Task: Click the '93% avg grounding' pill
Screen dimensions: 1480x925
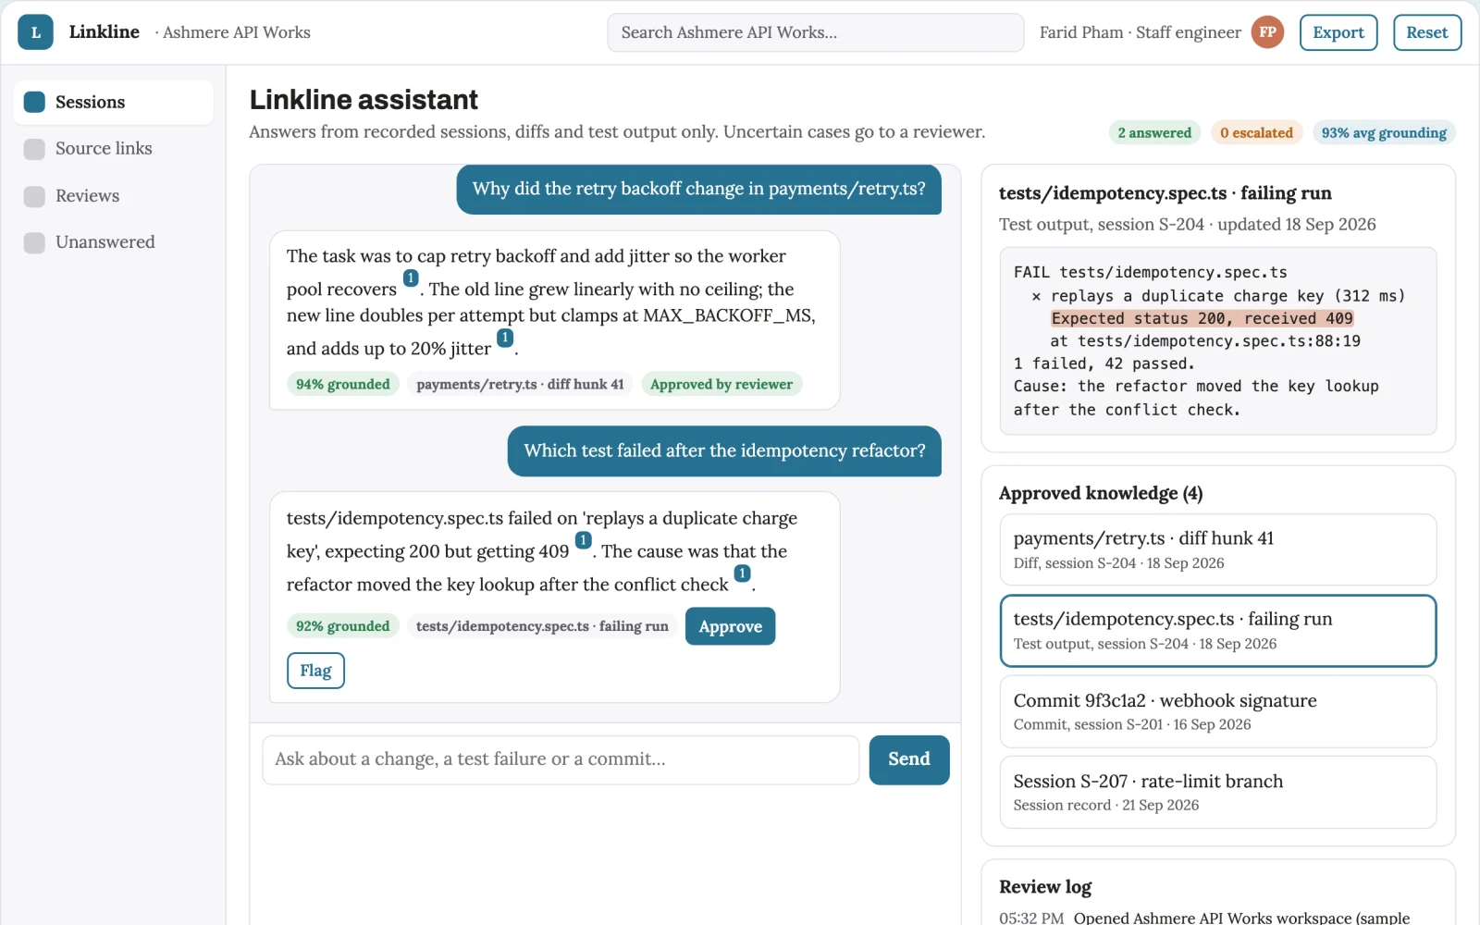Action: [1384, 132]
